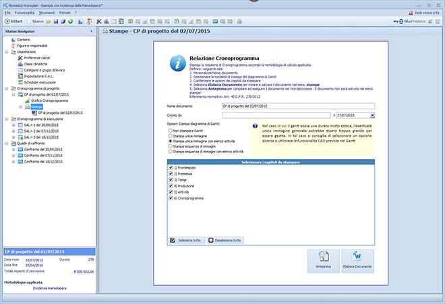Toggle the Cronoprogramma chapter checkbox
The width and height of the screenshot is (445, 304).
pyautogui.click(x=171, y=200)
